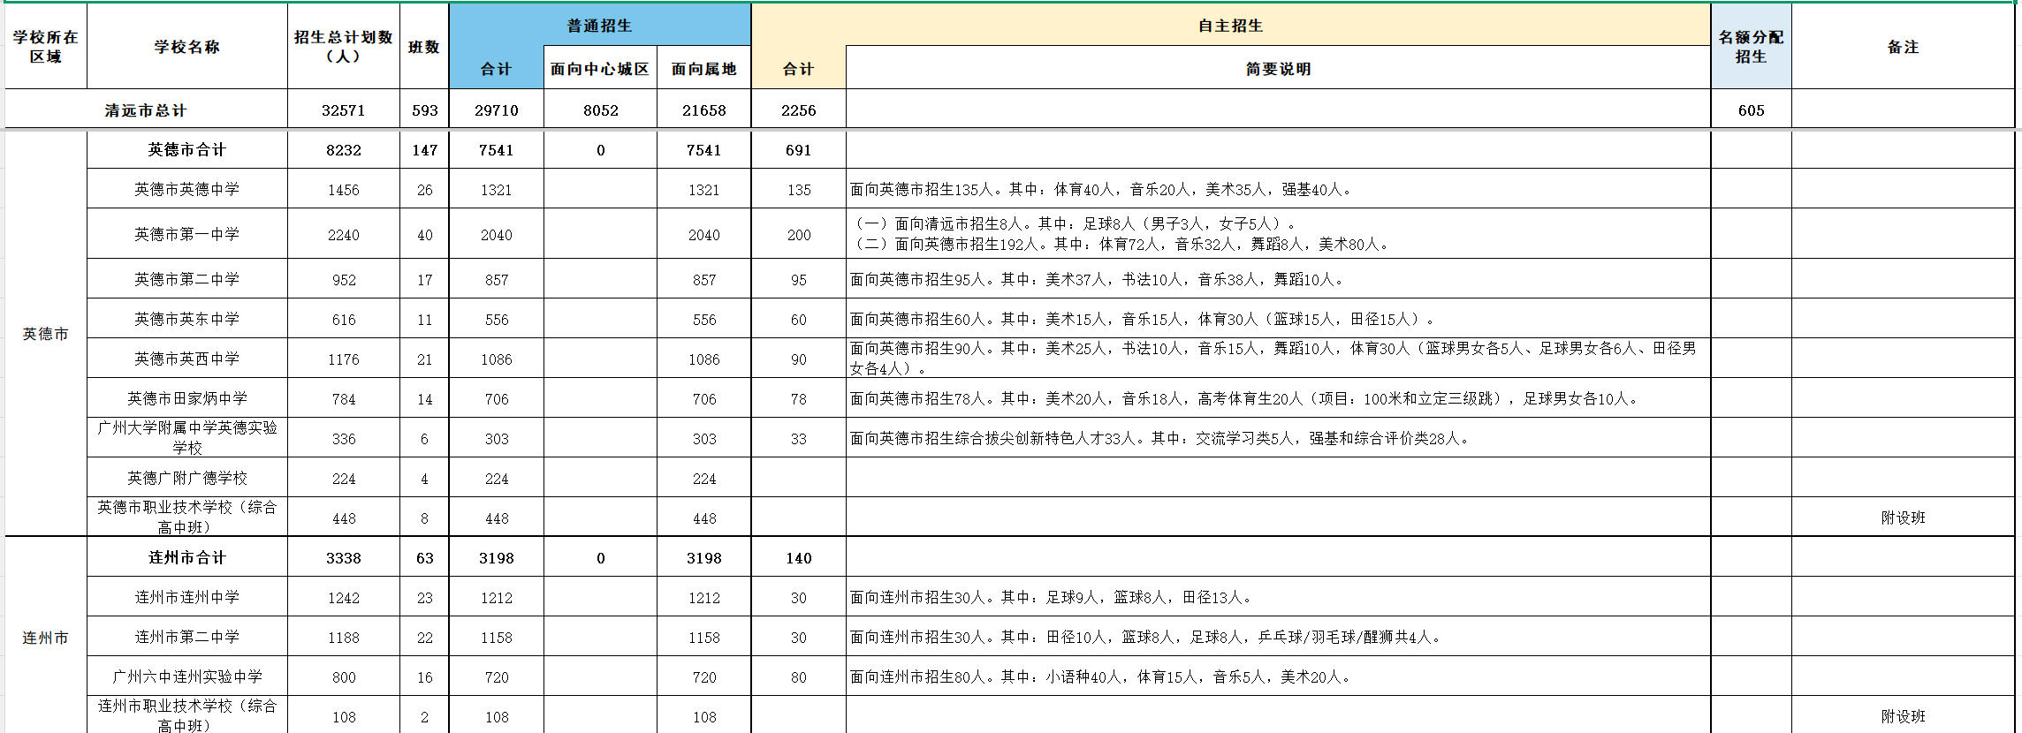
Task: Click the 合计 header under 自主招生
Action: pyautogui.click(x=799, y=68)
